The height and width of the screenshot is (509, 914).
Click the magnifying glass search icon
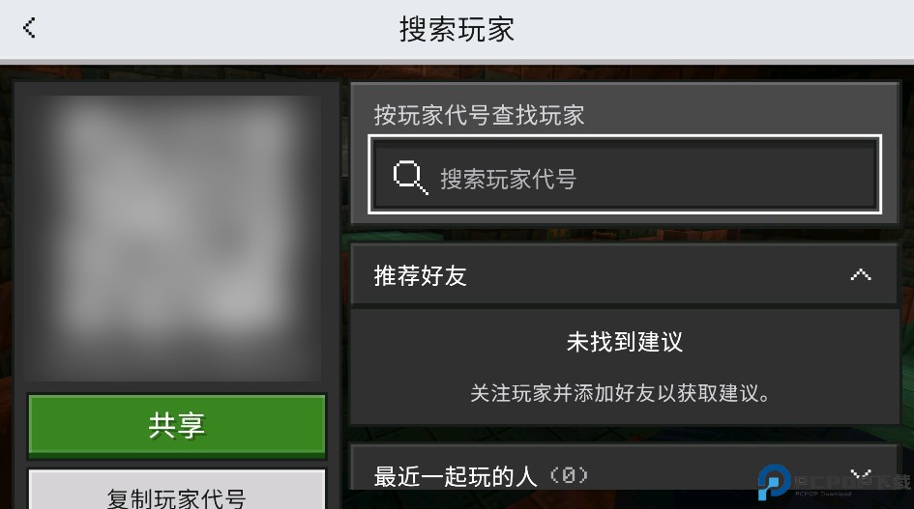pyautogui.click(x=410, y=177)
